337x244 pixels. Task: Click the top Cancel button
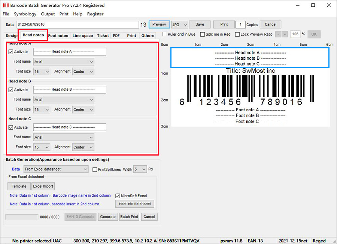point(270,24)
